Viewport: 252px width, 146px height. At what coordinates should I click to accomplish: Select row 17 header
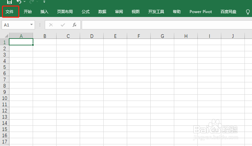coord(5,141)
